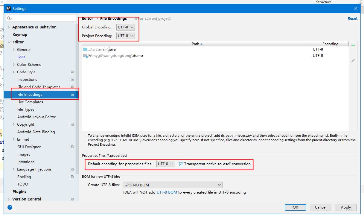Click project-level icon beside File Encodings
This screenshot has width=364, height=222.
pos(72,95)
